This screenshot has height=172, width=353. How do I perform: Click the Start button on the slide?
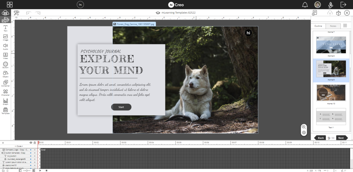pyautogui.click(x=121, y=107)
